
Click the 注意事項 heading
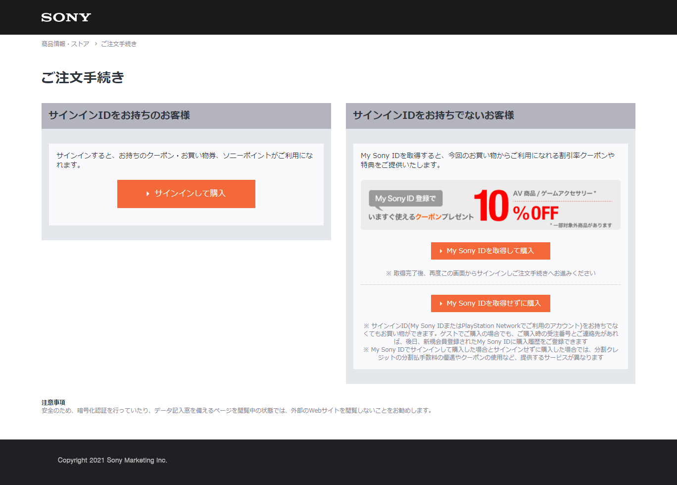click(53, 402)
